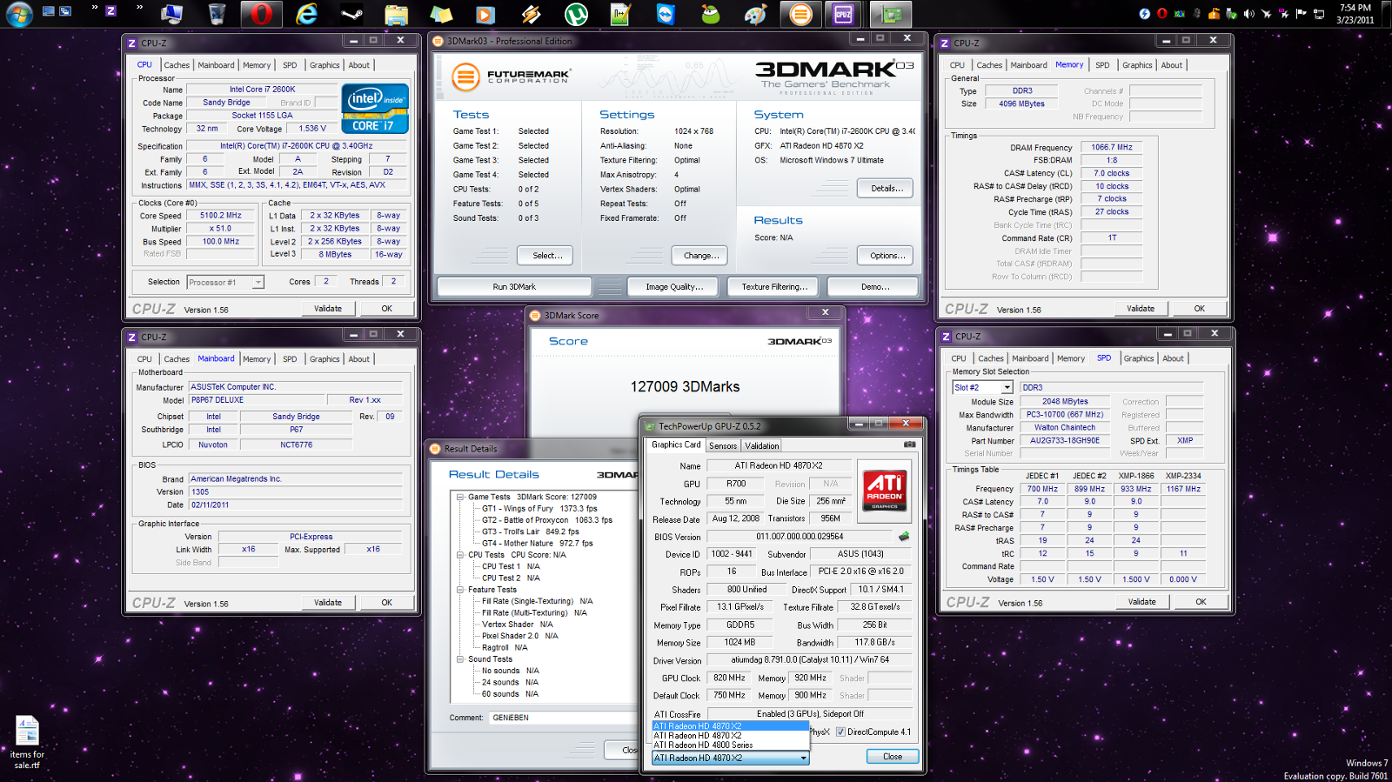Open the media player orange play icon
Screen dimensions: 1392x782
tap(485, 14)
